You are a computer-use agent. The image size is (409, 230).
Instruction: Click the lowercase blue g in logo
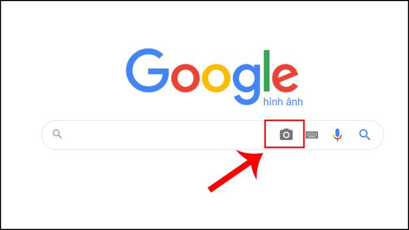[247, 84]
